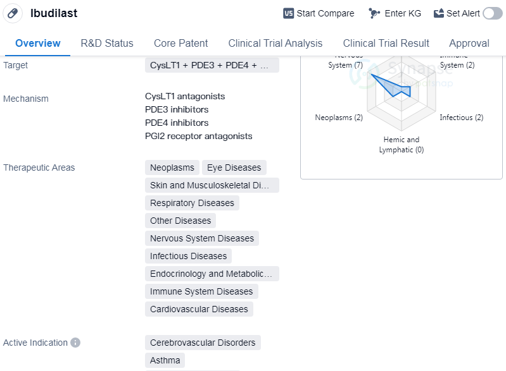Viewport: 506px width, 371px height.
Task: Switch to the R&D Status tab
Action: (107, 43)
